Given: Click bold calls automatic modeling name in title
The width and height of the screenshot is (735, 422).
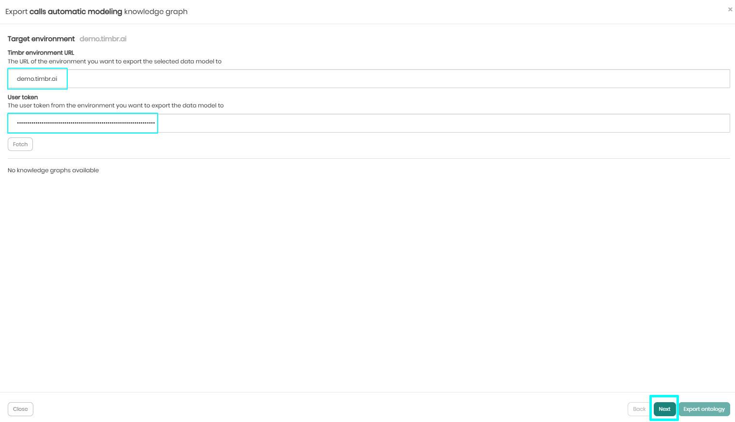Looking at the screenshot, I should 76,12.
